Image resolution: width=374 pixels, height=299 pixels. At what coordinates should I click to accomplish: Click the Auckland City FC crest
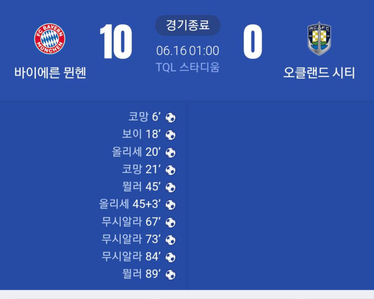click(x=319, y=39)
